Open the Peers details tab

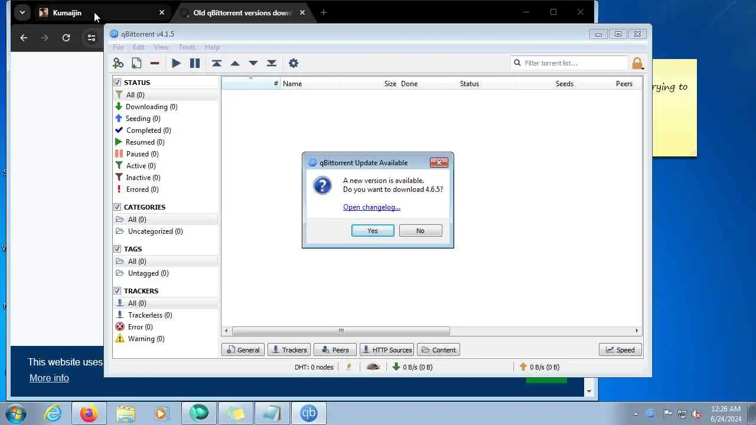coord(335,350)
